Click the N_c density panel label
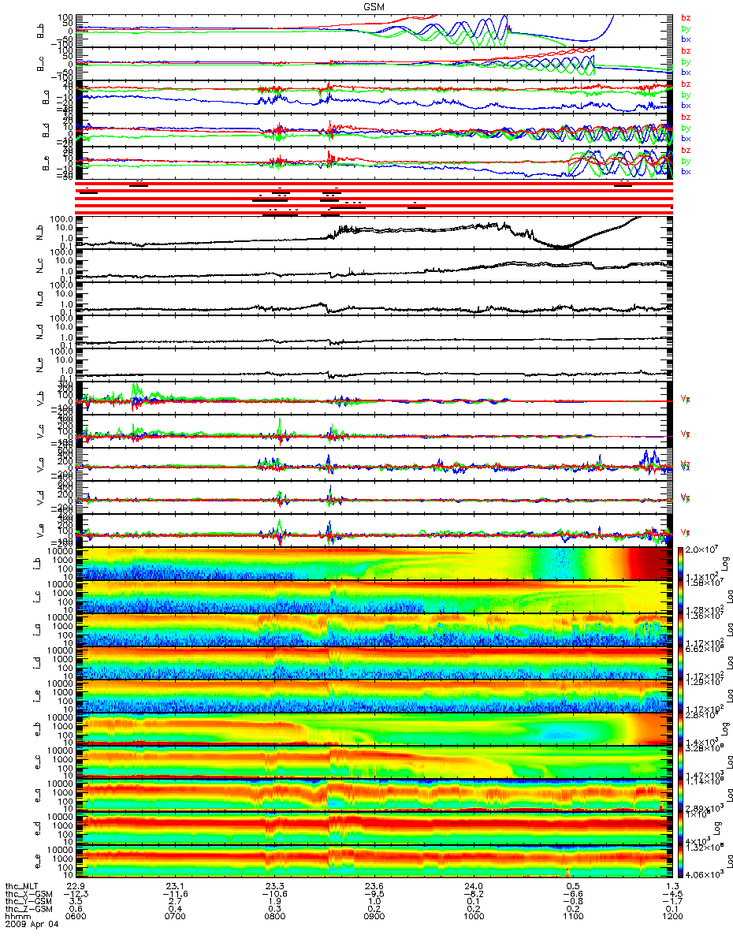Viewport: 733px width, 946px height. tap(39, 266)
